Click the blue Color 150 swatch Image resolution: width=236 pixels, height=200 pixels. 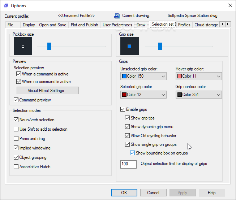click(124, 76)
